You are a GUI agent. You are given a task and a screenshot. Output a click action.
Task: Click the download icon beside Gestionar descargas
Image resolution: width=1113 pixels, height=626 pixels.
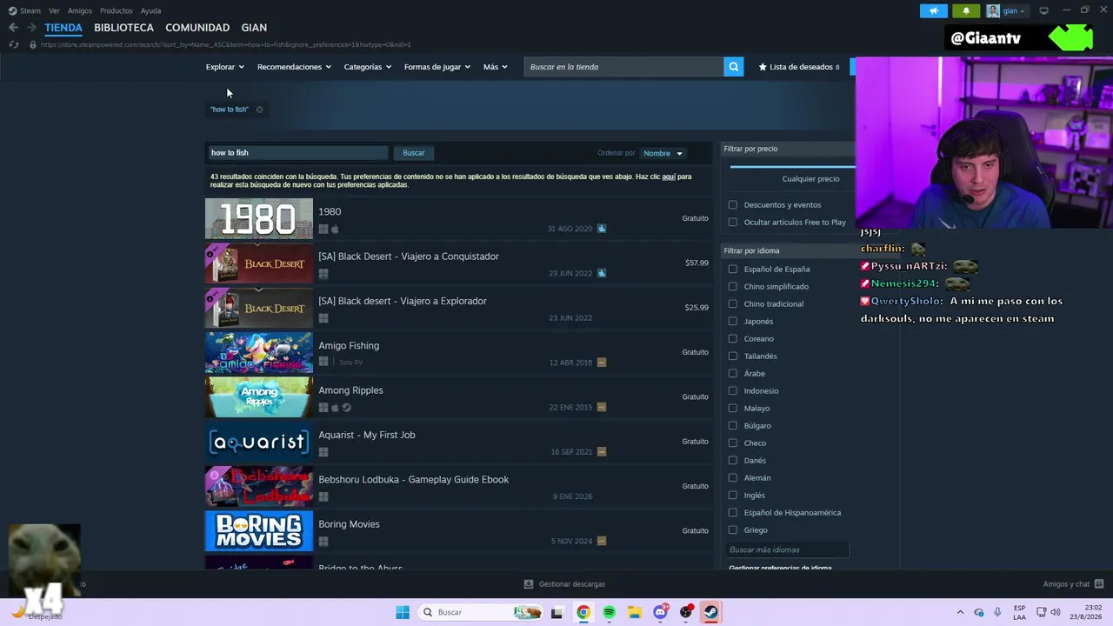pos(529,584)
